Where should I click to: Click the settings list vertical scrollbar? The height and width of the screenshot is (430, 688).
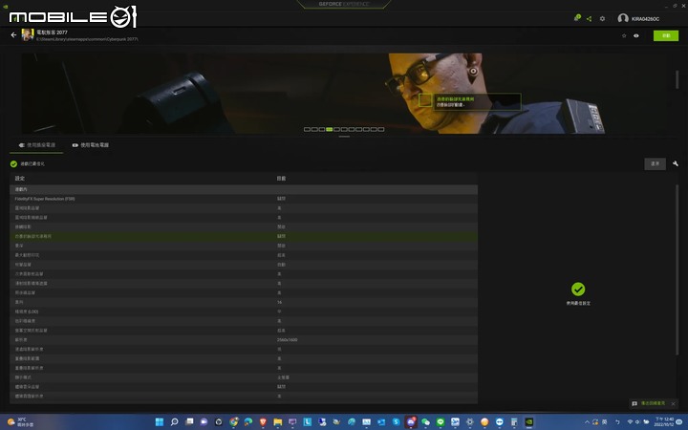tap(677, 269)
